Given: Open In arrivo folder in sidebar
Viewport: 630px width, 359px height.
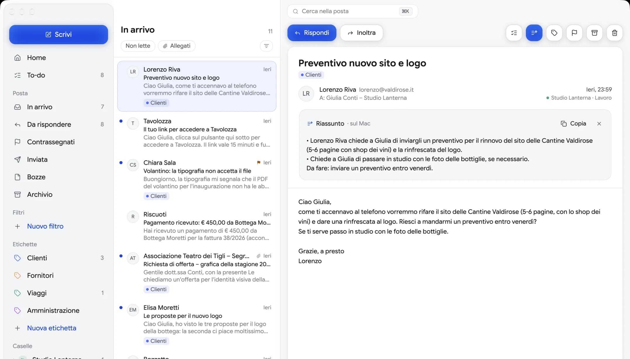Looking at the screenshot, I should click(x=59, y=107).
